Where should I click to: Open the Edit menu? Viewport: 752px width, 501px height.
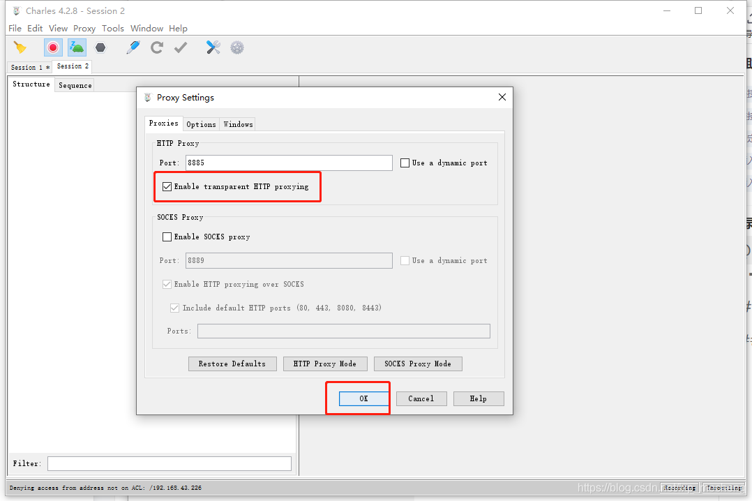(35, 29)
